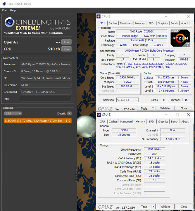
Task: Click the CPU-Z icon in lower window title
Action: pos(99,115)
